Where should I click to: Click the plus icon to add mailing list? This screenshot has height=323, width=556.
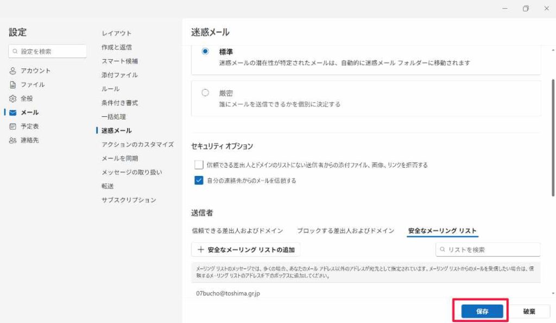point(201,250)
